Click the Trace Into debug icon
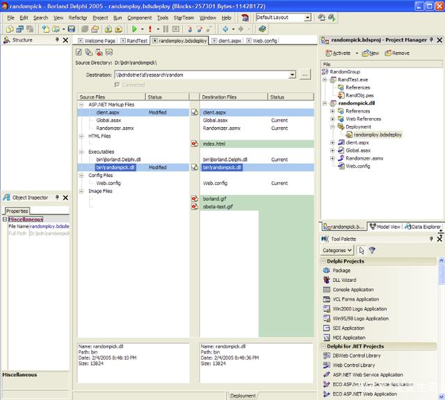Image resolution: width=445 pixels, height=400 pixels. click(190, 29)
